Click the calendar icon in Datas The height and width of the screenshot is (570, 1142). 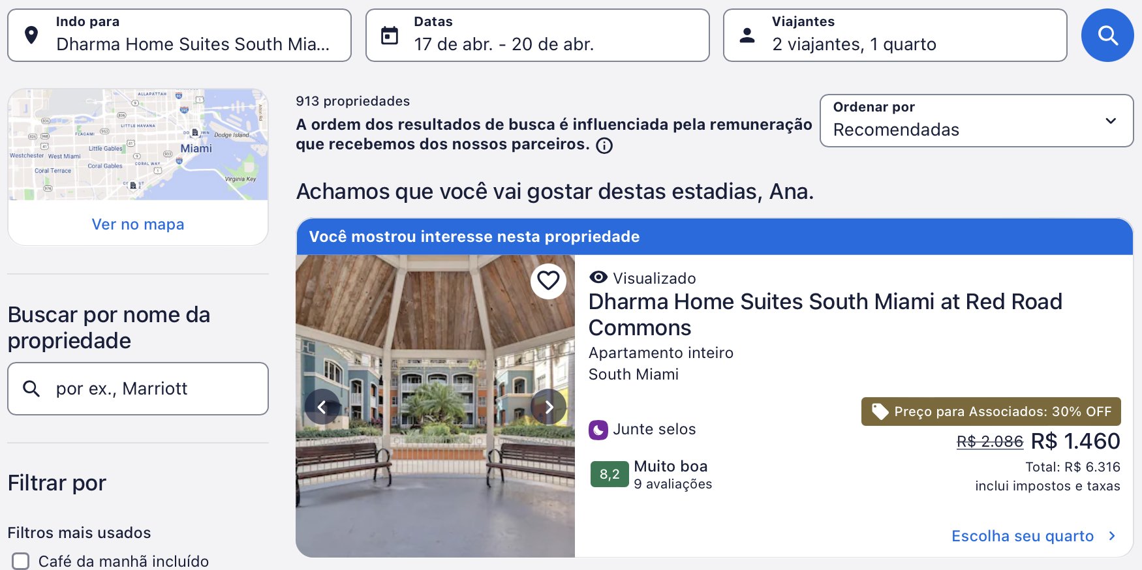[x=390, y=35]
